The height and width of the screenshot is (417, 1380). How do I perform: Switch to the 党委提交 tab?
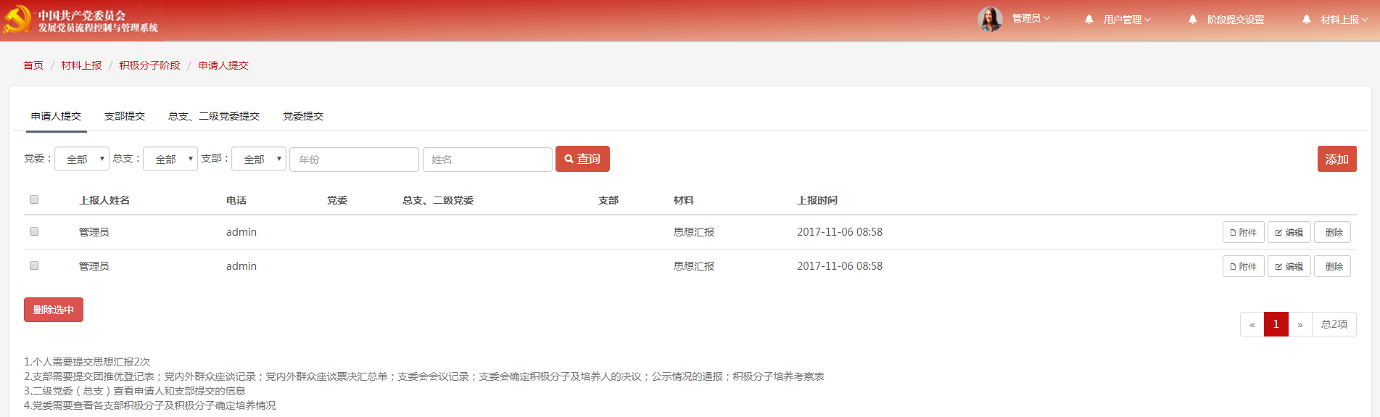[302, 116]
